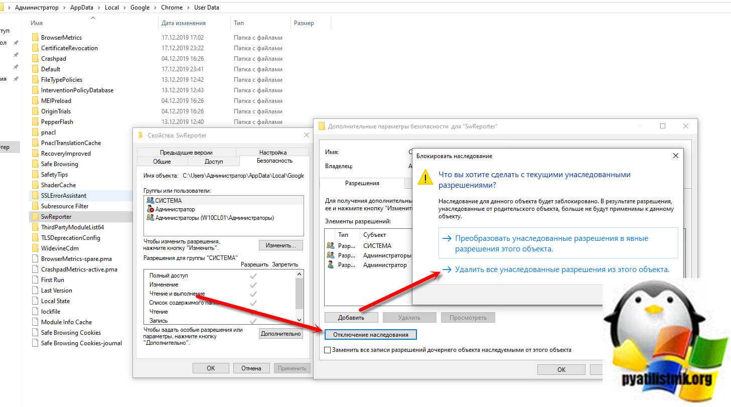Select CrashpadMetrics-active.pma file name

pyautogui.click(x=79, y=269)
